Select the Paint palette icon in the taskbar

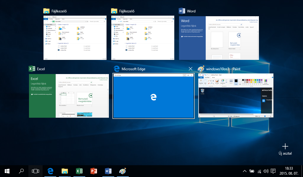click(122, 171)
